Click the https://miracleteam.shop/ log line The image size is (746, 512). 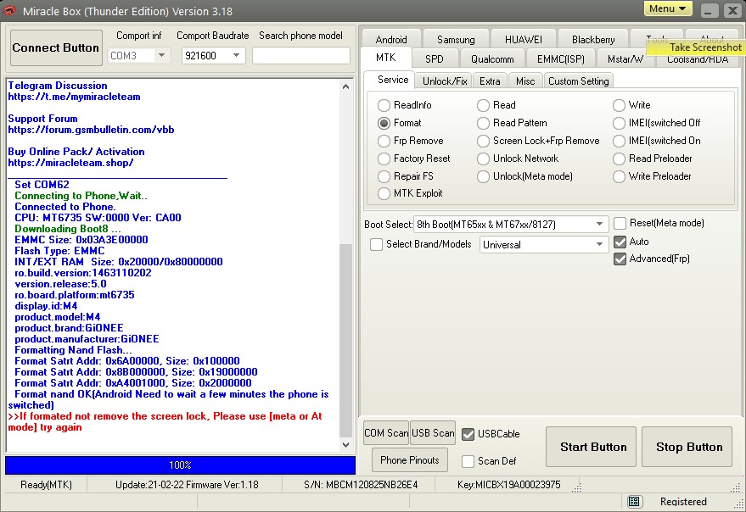click(x=70, y=163)
